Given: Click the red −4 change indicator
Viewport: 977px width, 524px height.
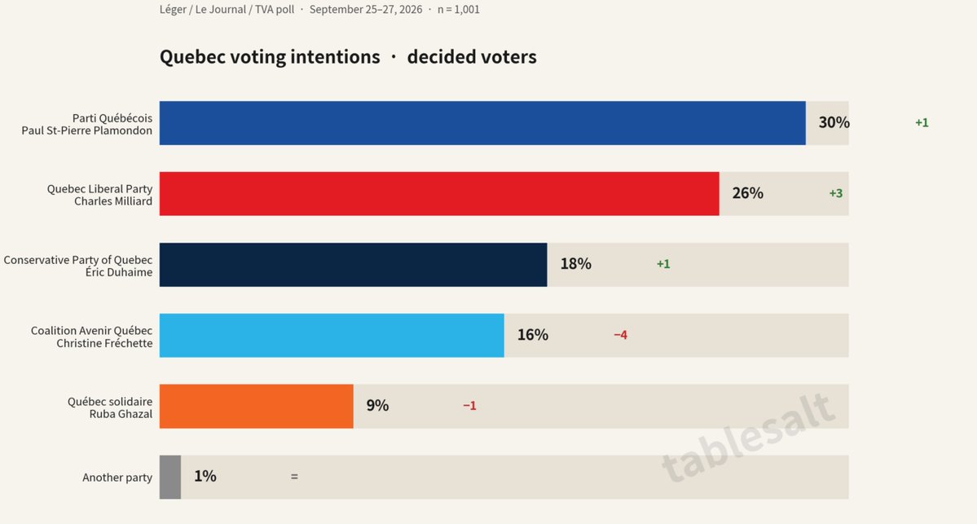Looking at the screenshot, I should (621, 335).
